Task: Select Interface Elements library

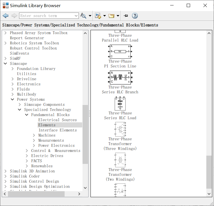Action: click(57, 130)
